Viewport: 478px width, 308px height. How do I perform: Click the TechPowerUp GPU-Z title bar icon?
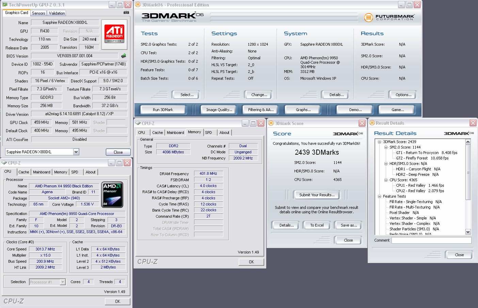coord(5,5)
